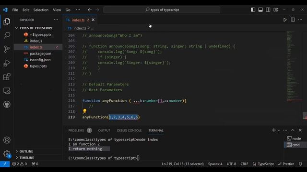307x172 pixels.
Task: Close the index.ts editor tab
Action: coord(93,20)
